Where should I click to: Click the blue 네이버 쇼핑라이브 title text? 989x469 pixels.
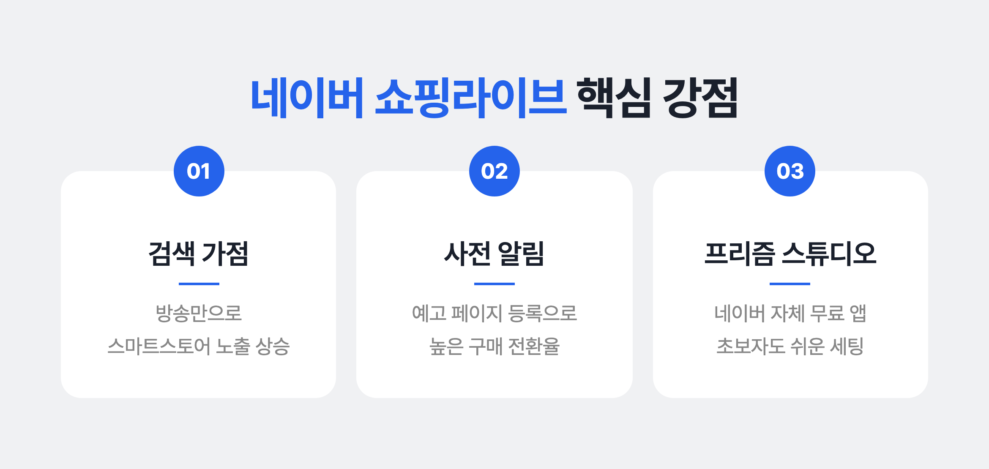pyautogui.click(x=408, y=98)
